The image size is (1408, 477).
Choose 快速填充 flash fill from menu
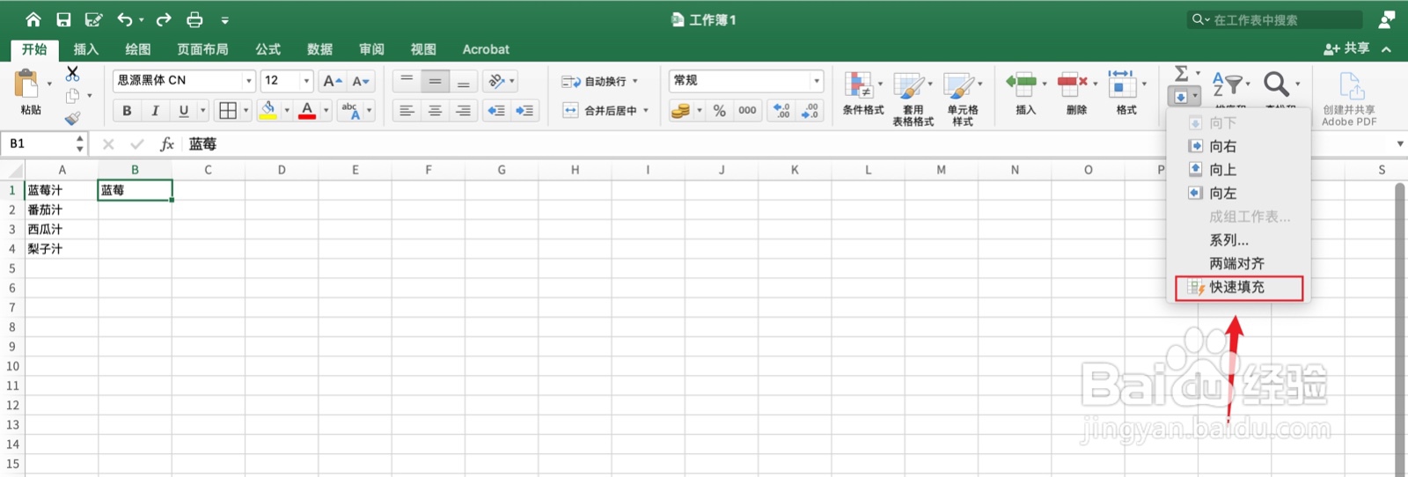(x=1239, y=287)
